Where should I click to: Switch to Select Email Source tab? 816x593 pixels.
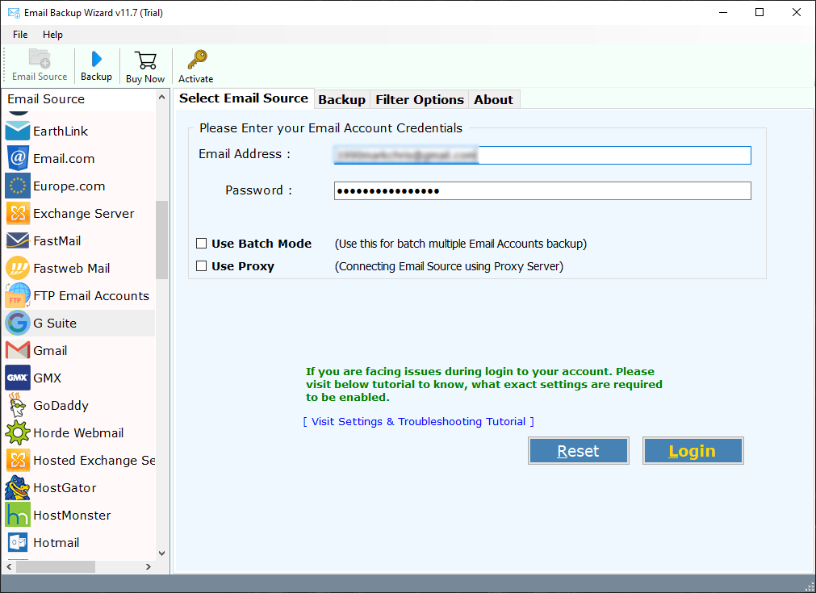[244, 98]
